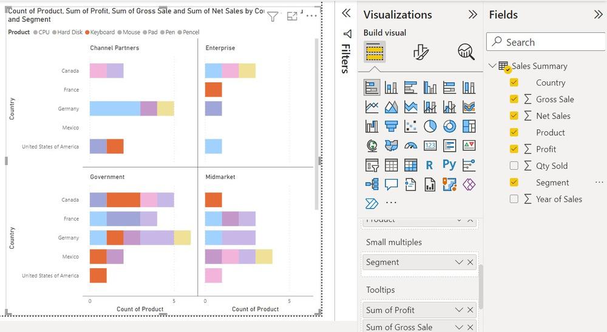Select the gauge visualization icon
607x332 pixels.
411,146
